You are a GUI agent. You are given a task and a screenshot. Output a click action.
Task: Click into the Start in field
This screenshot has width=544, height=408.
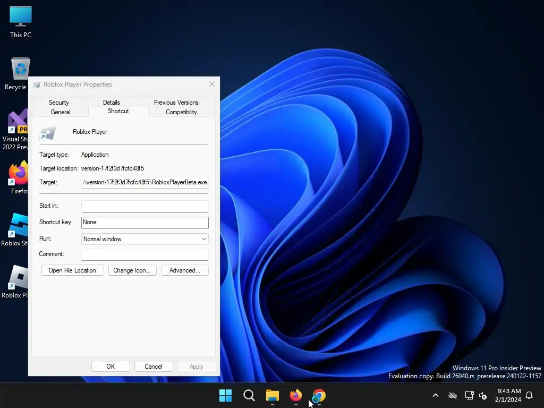144,206
